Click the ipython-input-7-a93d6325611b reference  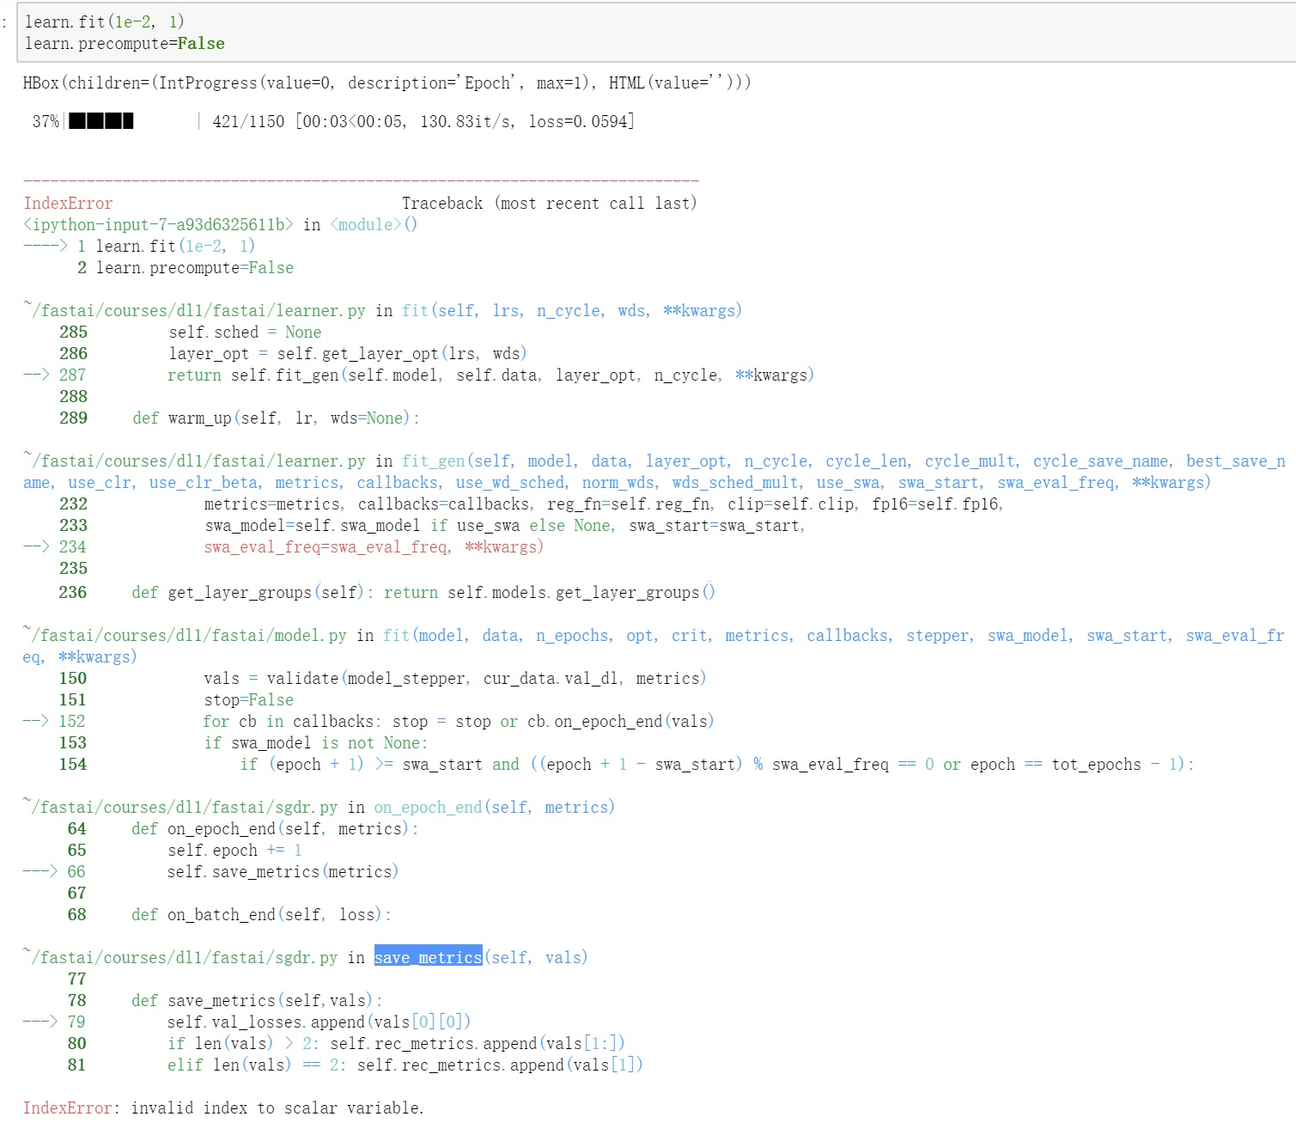coord(158,225)
